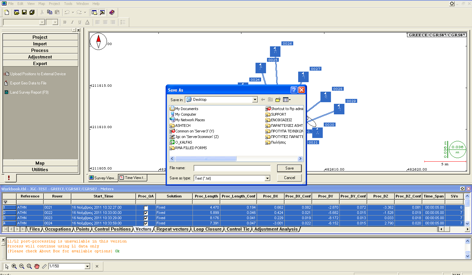Click the Save All toolbar icon
Viewport: 472px width, 275px height.
[32, 12]
